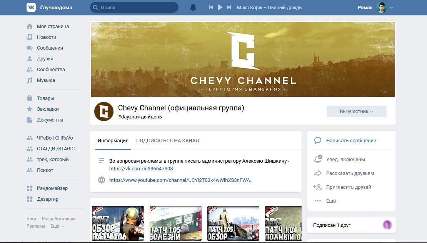Click the Рандомайзер app icon
The height and width of the screenshot is (243, 427).
click(29, 188)
